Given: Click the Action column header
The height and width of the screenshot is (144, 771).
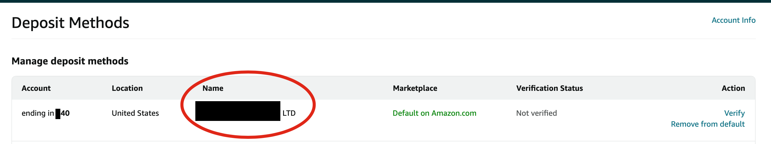Looking at the screenshot, I should click(733, 88).
